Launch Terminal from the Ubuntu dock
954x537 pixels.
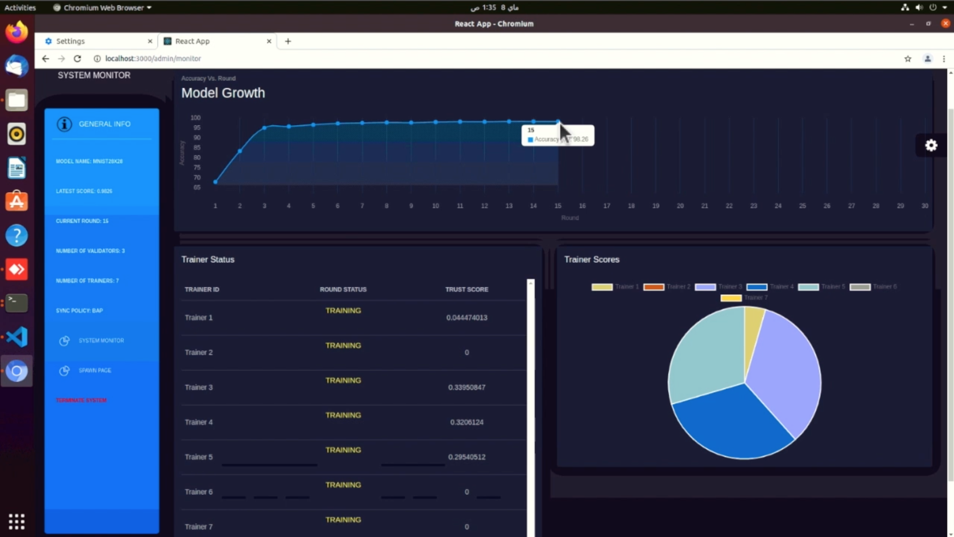pyautogui.click(x=16, y=303)
